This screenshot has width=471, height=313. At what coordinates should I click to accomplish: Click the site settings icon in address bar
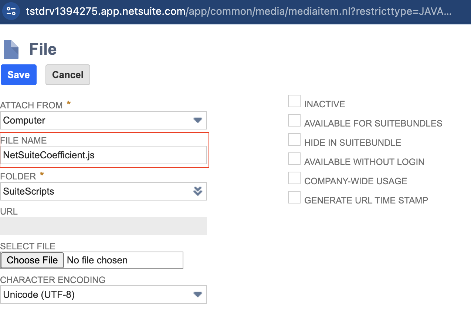pyautogui.click(x=11, y=11)
